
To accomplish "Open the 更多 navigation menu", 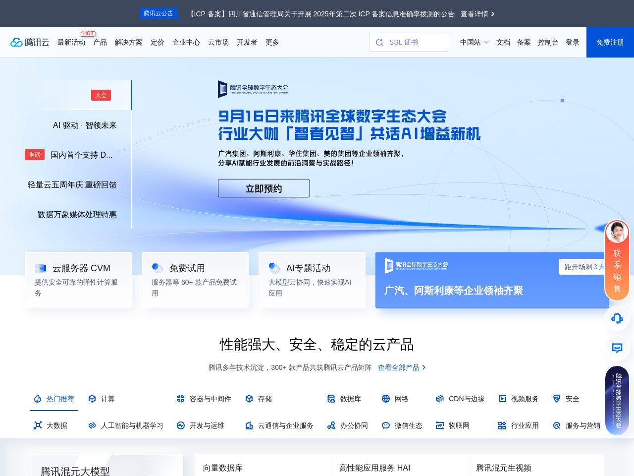I will pyautogui.click(x=272, y=42).
